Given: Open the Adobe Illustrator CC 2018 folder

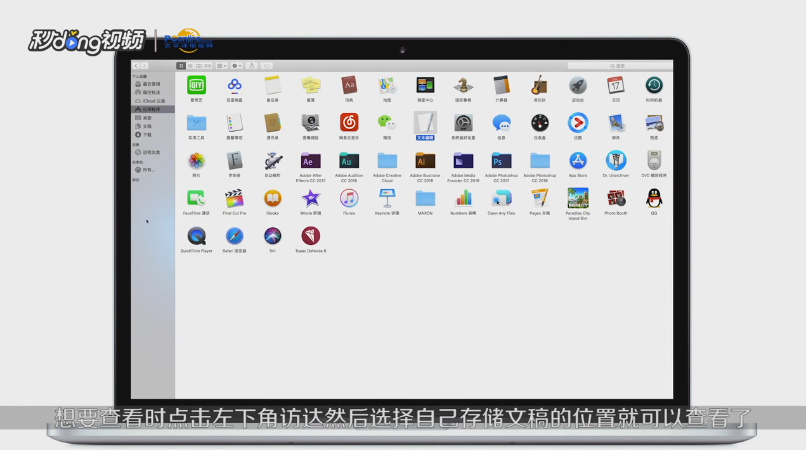Looking at the screenshot, I should click(x=425, y=161).
